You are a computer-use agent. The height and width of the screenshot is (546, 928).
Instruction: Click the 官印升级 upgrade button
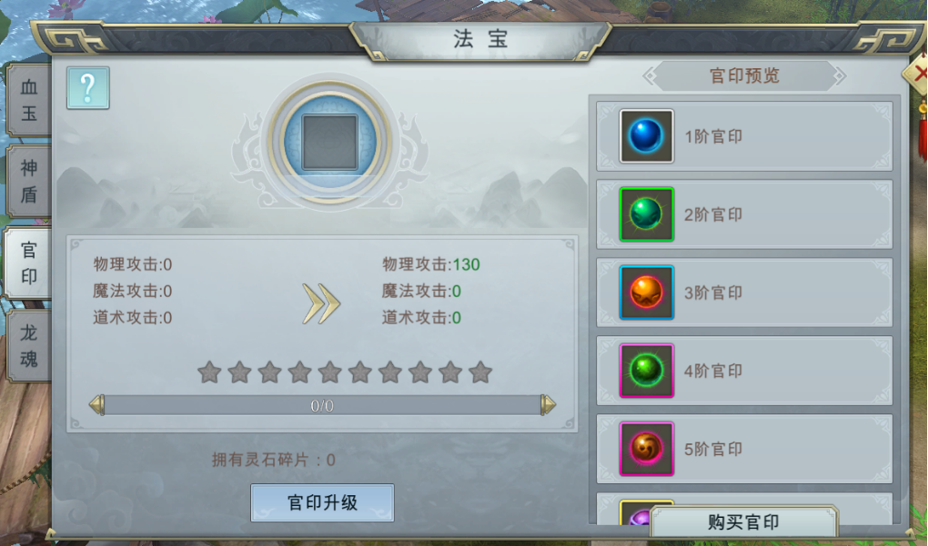[x=322, y=503]
